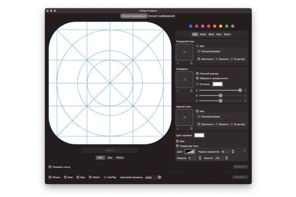Image resolution: width=296 pixels, height=197 pixels.
Task: Delete the Передний план image with trash icon
Action: (x=191, y=63)
